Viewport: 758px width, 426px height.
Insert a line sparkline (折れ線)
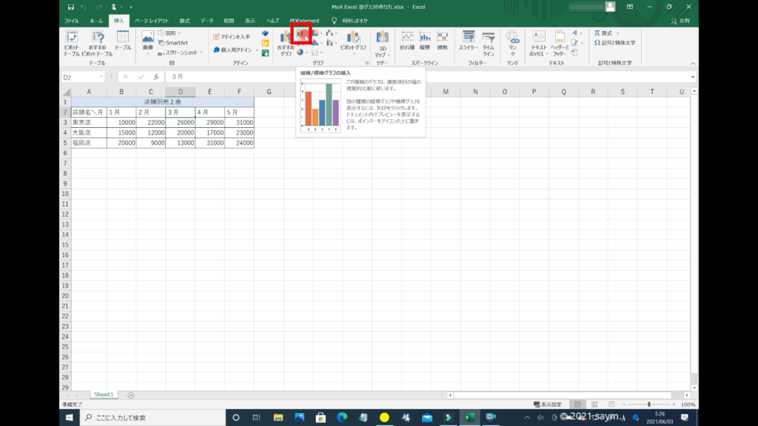[x=407, y=40]
